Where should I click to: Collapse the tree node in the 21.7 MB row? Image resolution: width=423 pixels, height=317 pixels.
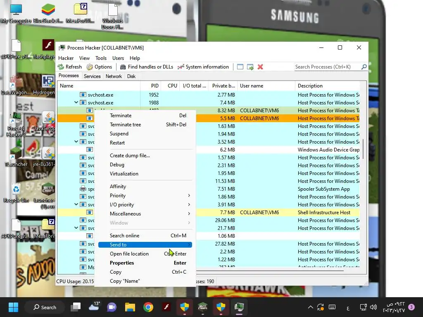[x=76, y=228]
